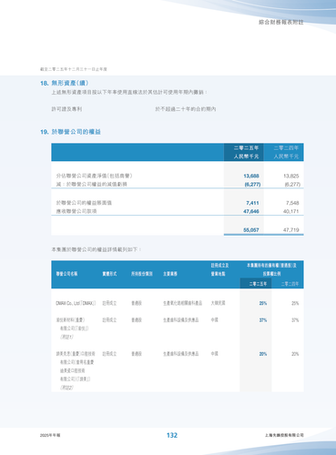Click the column header '主要業務'

(x=170, y=274)
